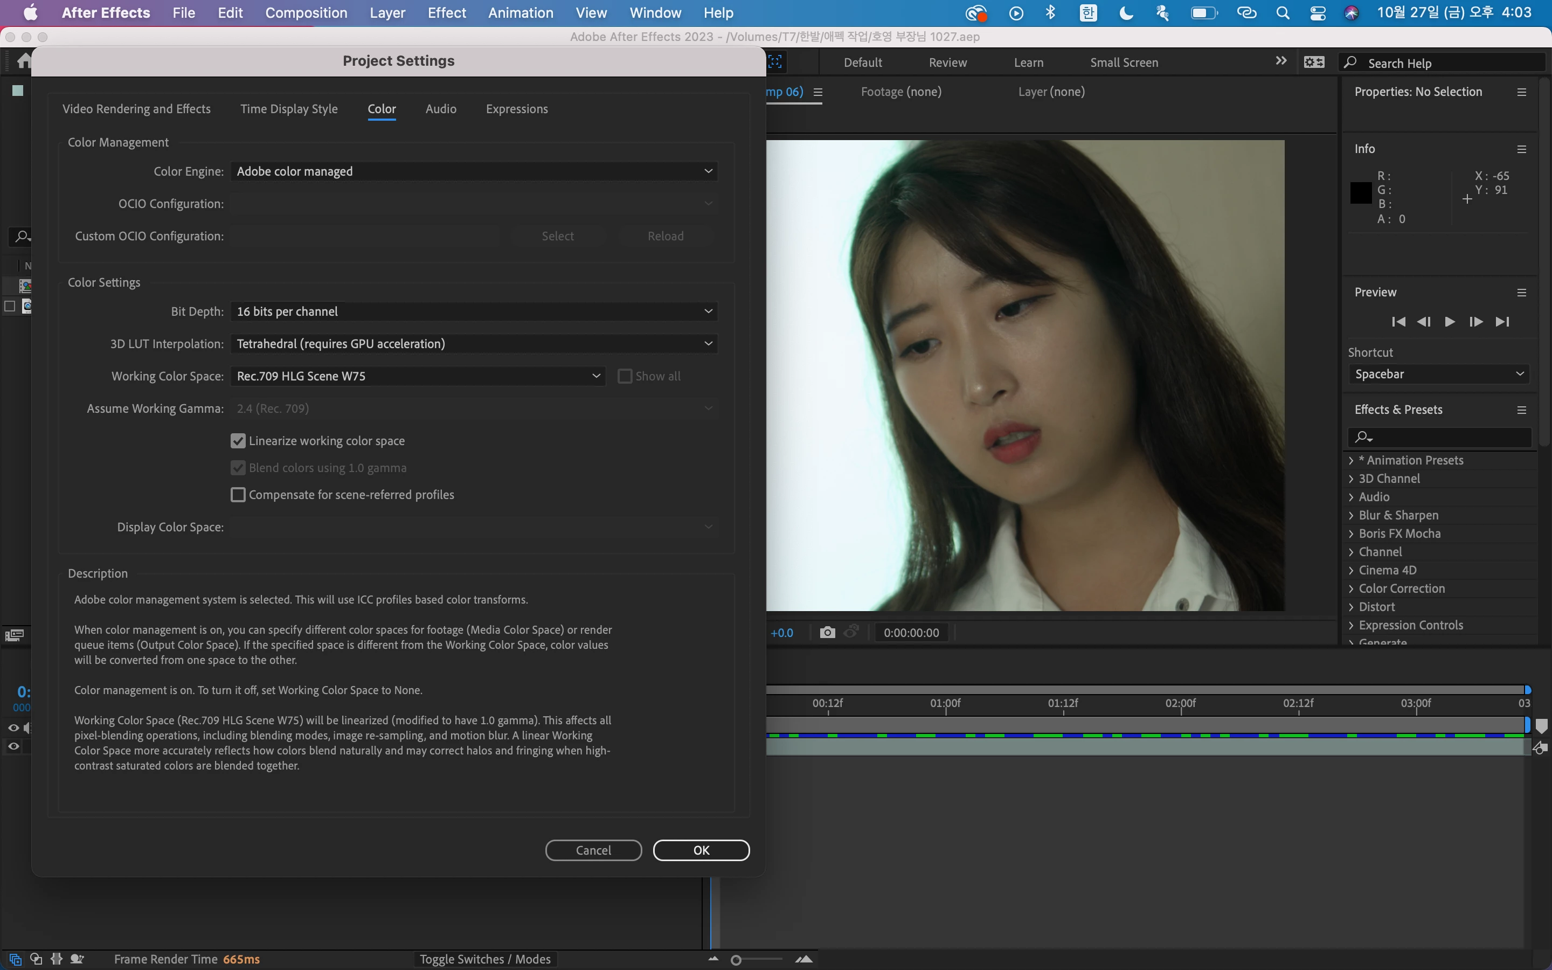Expand the Color Correction effects category
Viewport: 1552px width, 970px height.
(1352, 588)
